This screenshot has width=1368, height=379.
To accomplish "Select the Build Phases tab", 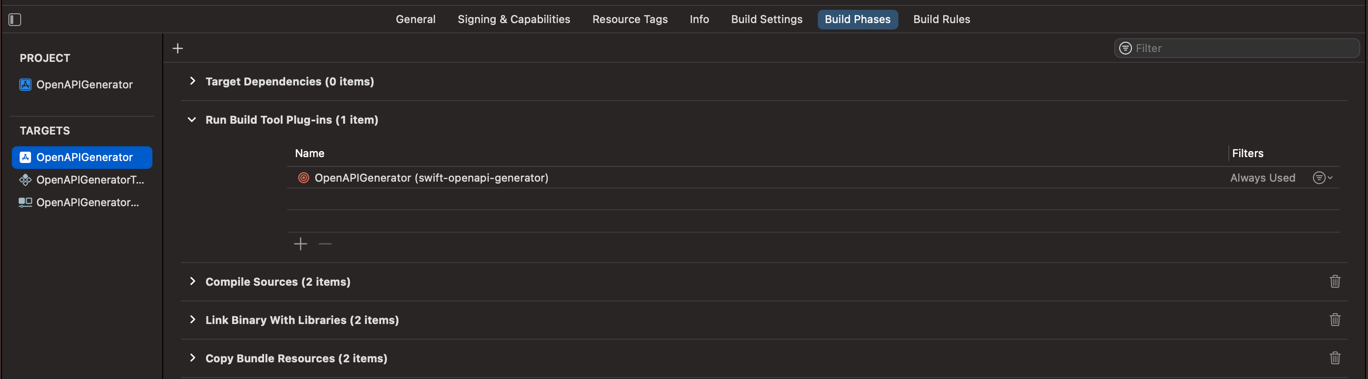I will point(857,20).
